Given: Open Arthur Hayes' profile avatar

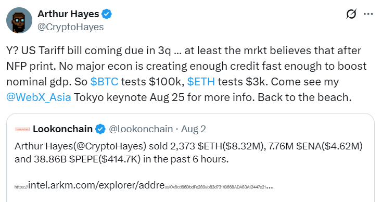Looking at the screenshot, I should [x=19, y=20].
